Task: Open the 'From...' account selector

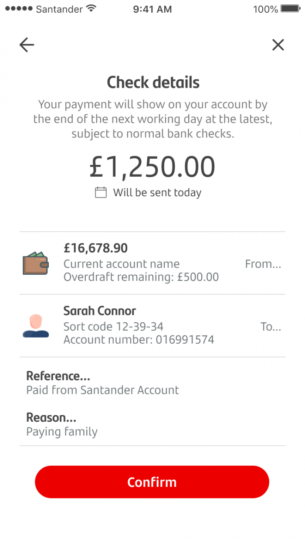Action: click(263, 263)
